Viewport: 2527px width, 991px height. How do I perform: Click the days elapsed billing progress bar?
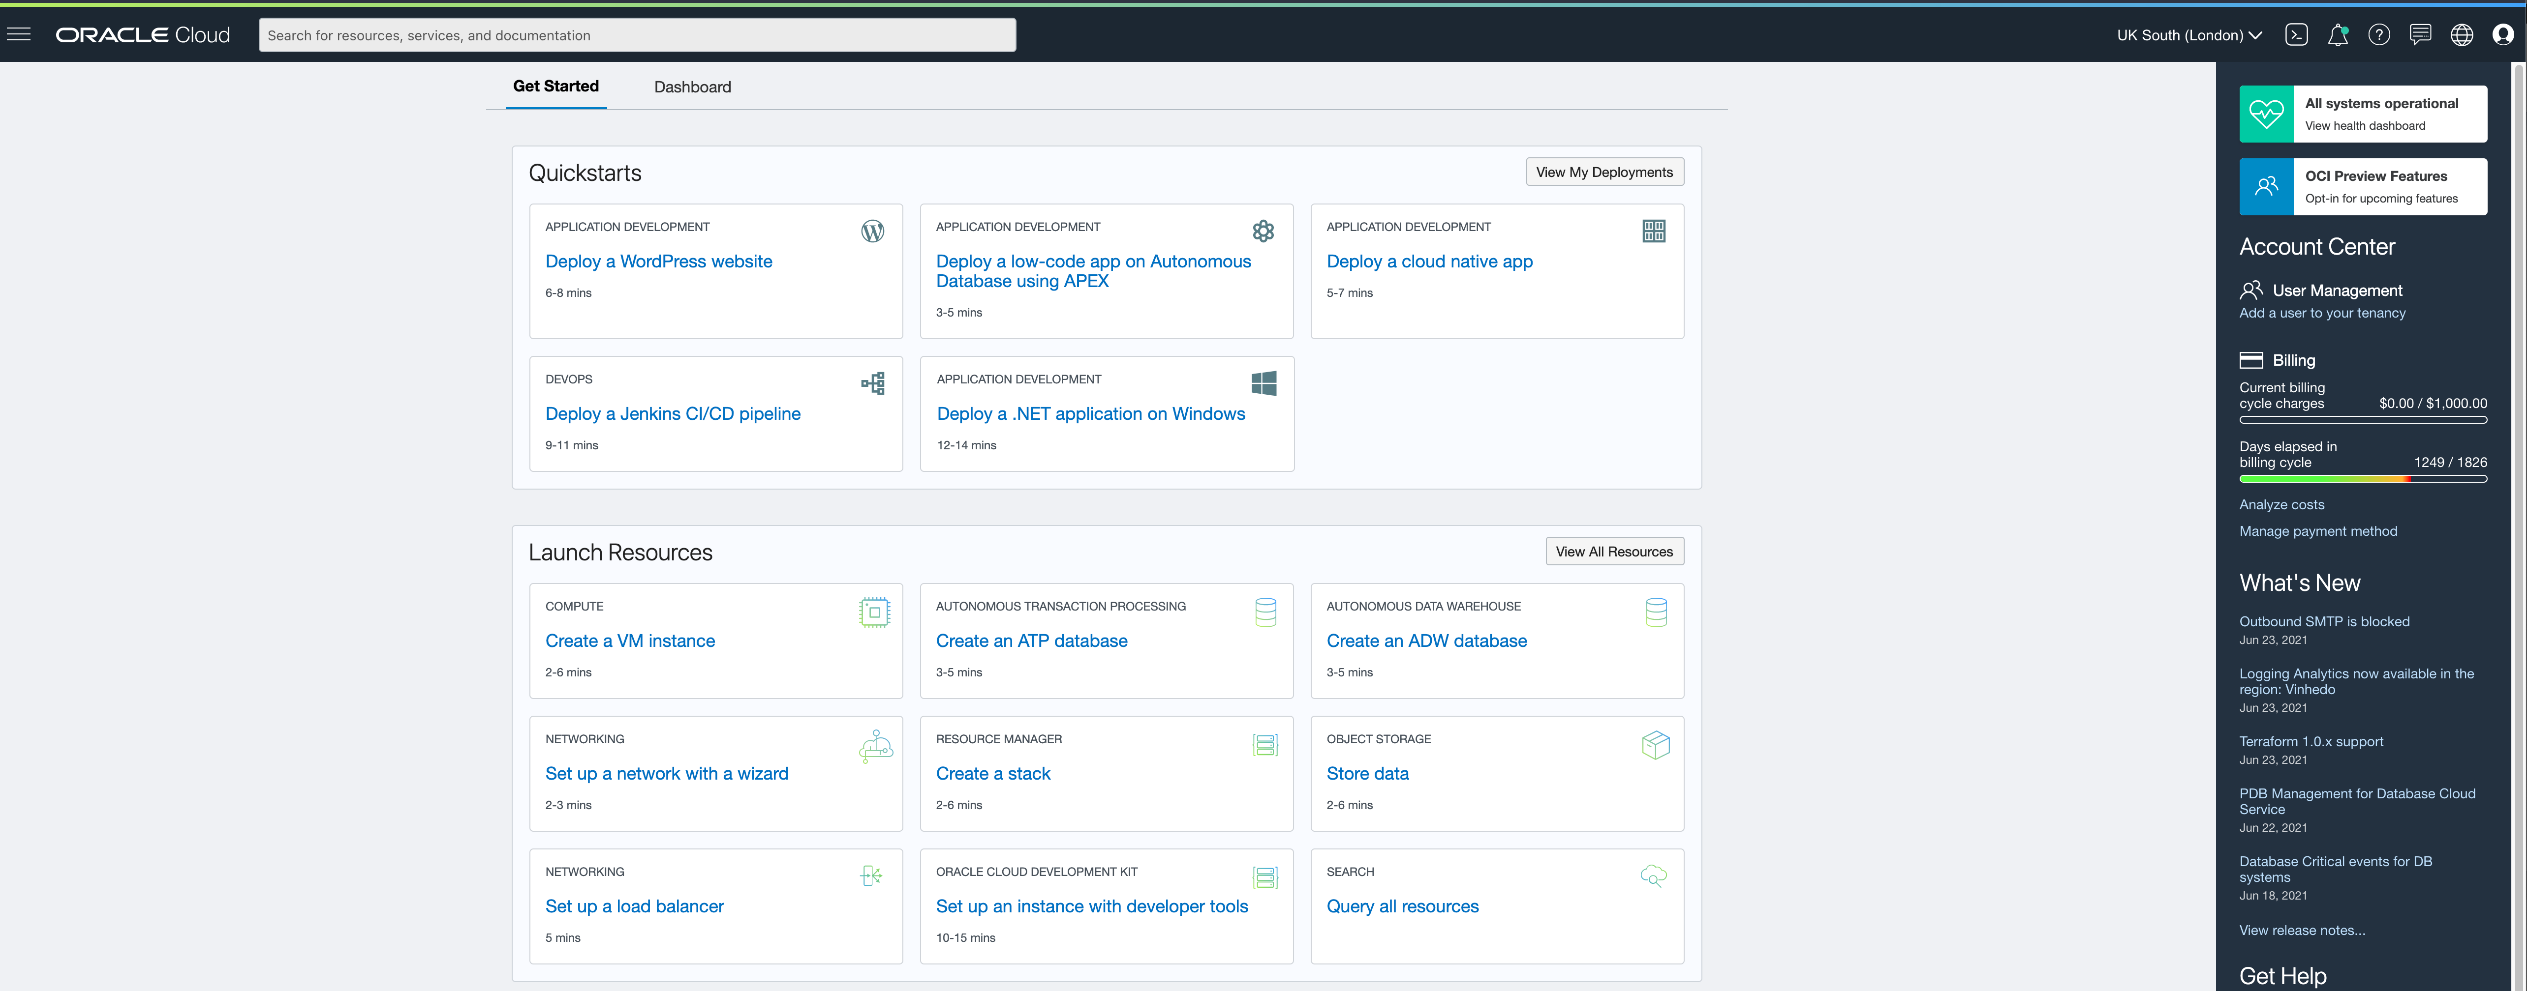pos(2362,479)
